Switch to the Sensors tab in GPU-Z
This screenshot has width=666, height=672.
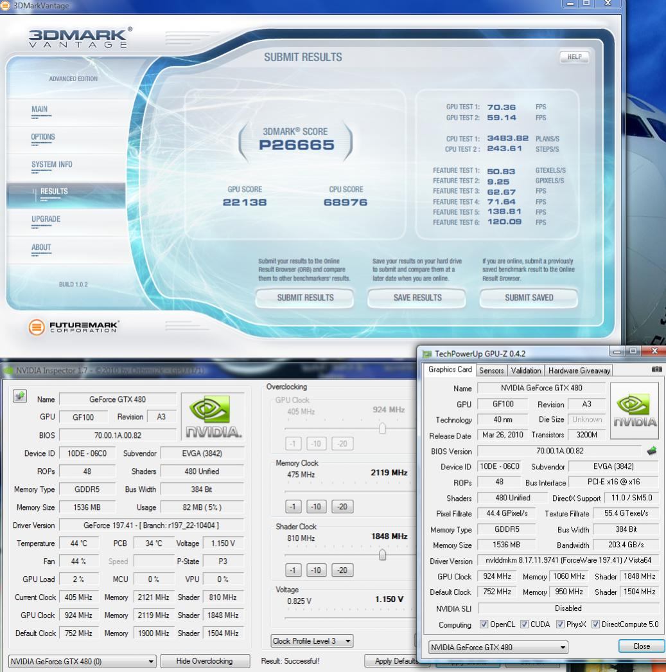click(x=491, y=370)
